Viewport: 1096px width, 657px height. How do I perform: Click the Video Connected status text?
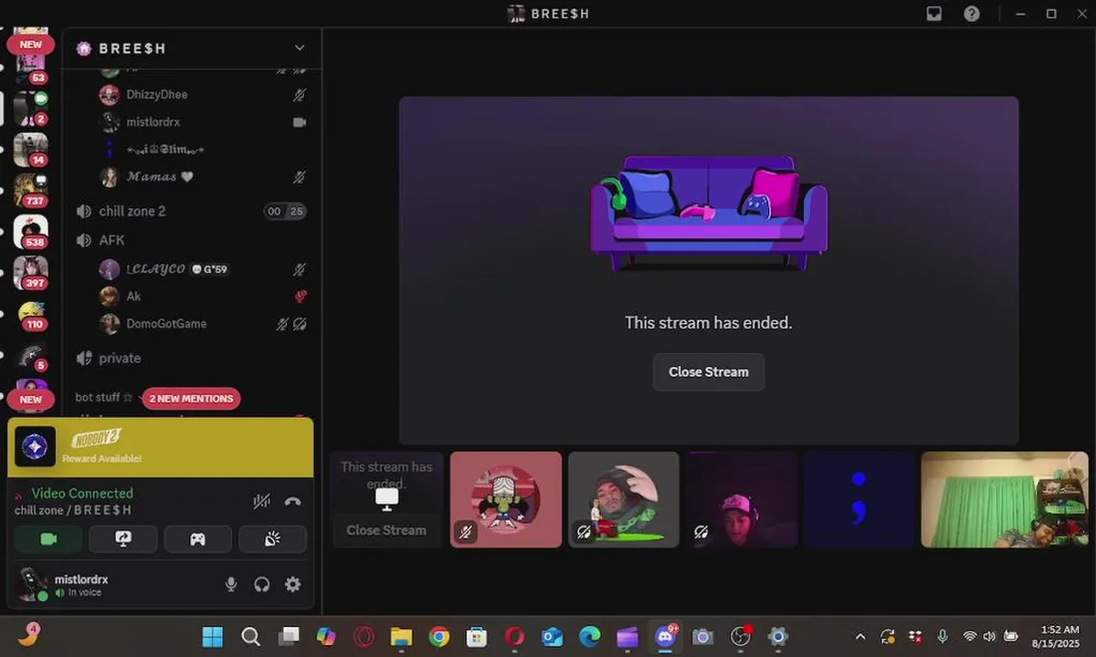[x=82, y=493]
